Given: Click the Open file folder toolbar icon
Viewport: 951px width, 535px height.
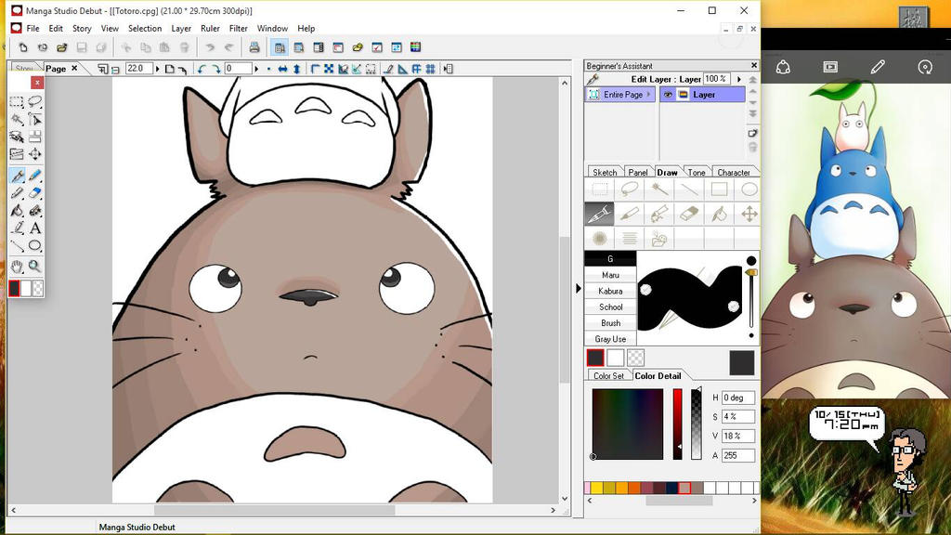Looking at the screenshot, I should click(x=62, y=47).
